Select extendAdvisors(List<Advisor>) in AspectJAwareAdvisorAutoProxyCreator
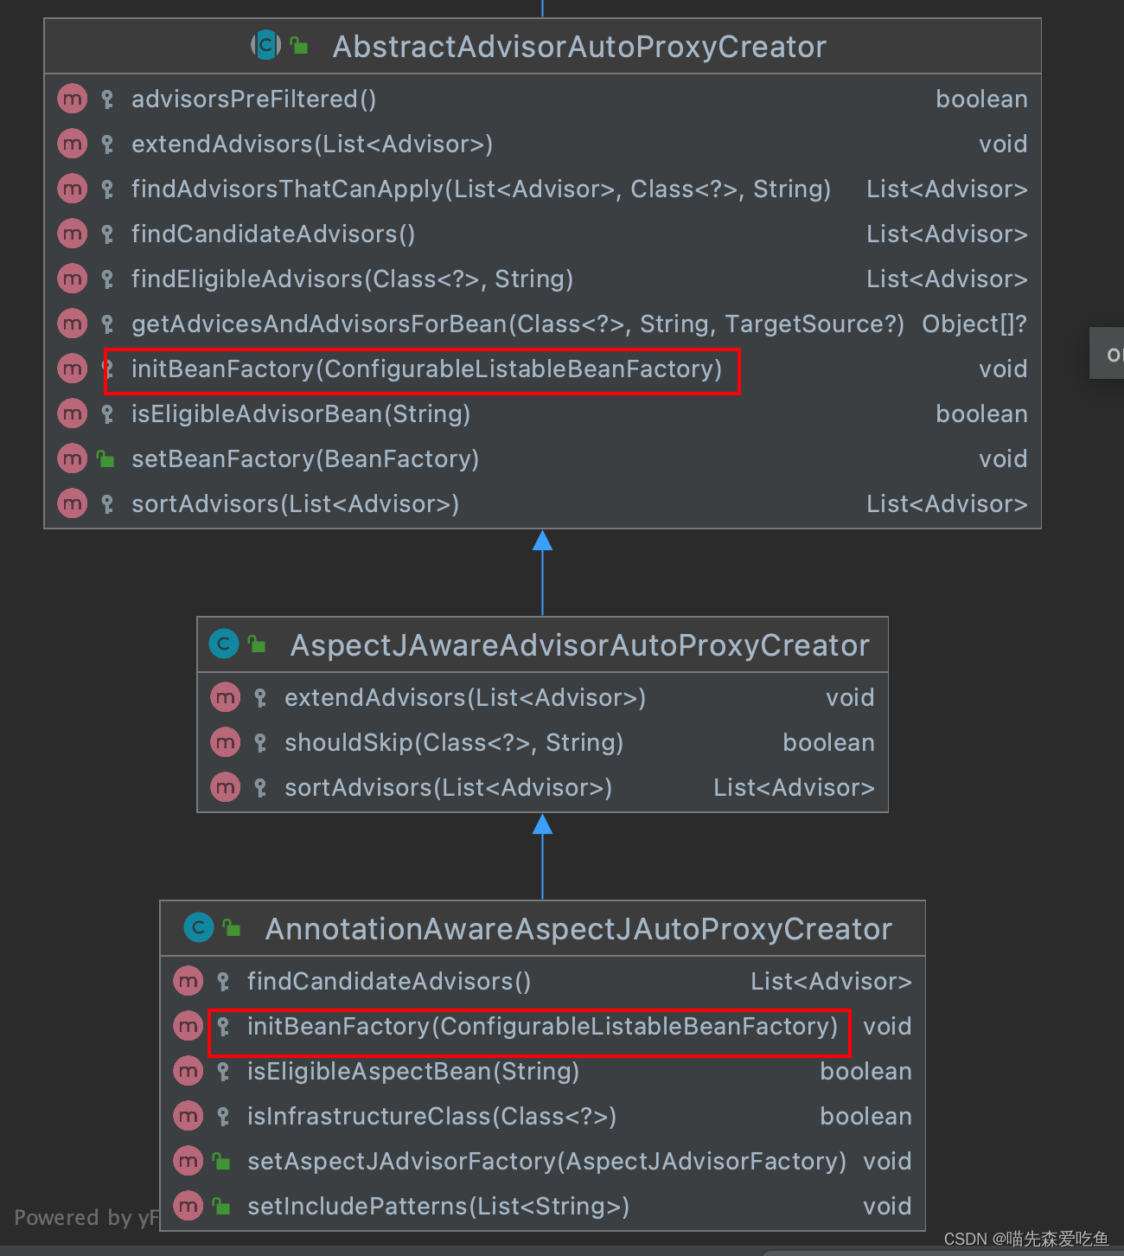1124x1256 pixels. [465, 697]
